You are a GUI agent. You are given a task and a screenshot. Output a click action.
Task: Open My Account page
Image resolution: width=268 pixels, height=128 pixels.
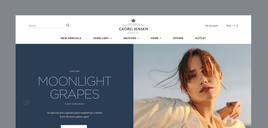tap(212, 26)
